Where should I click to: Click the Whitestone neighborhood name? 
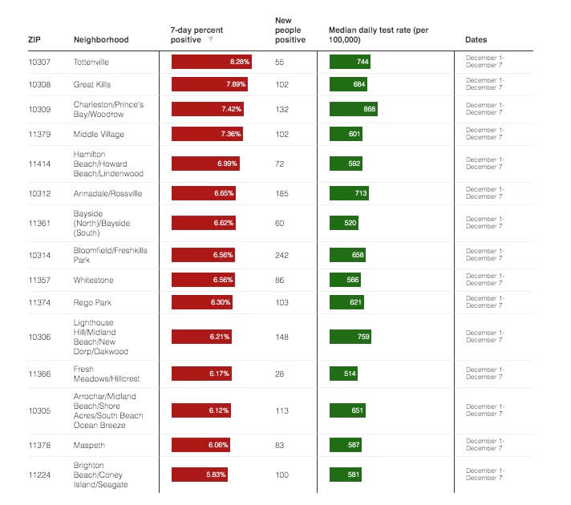coord(93,280)
